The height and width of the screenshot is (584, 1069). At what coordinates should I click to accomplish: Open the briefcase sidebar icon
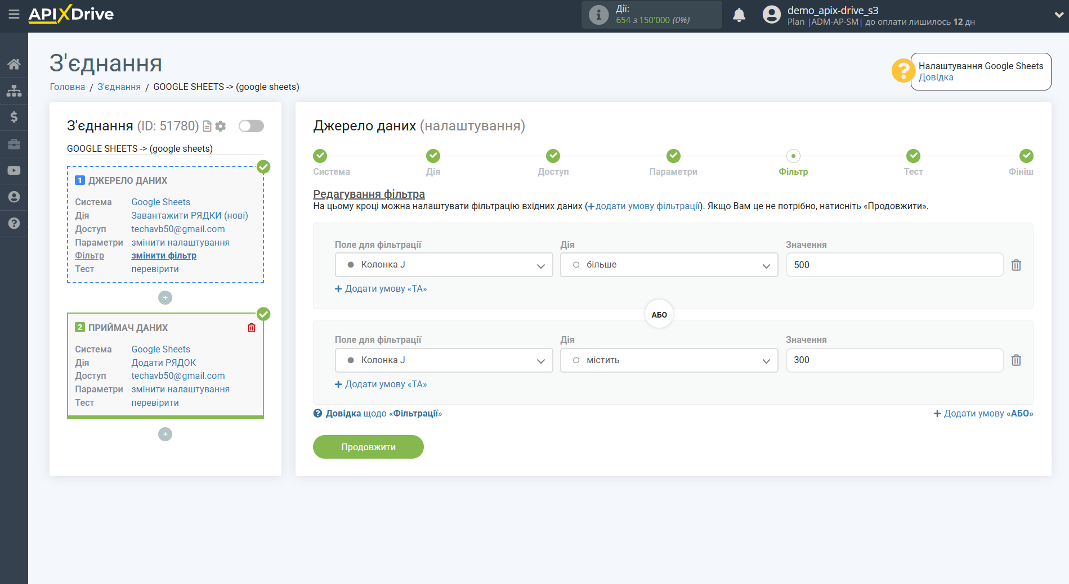(x=14, y=144)
